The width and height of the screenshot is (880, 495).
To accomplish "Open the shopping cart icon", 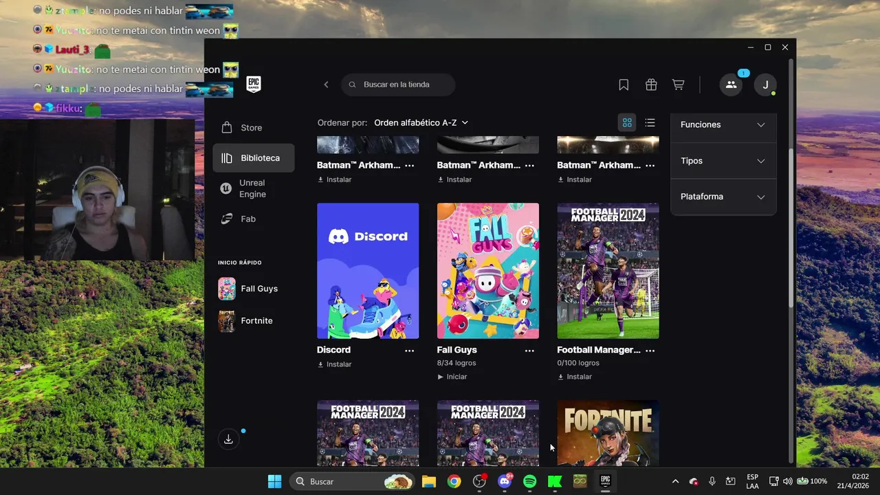I will (x=678, y=85).
